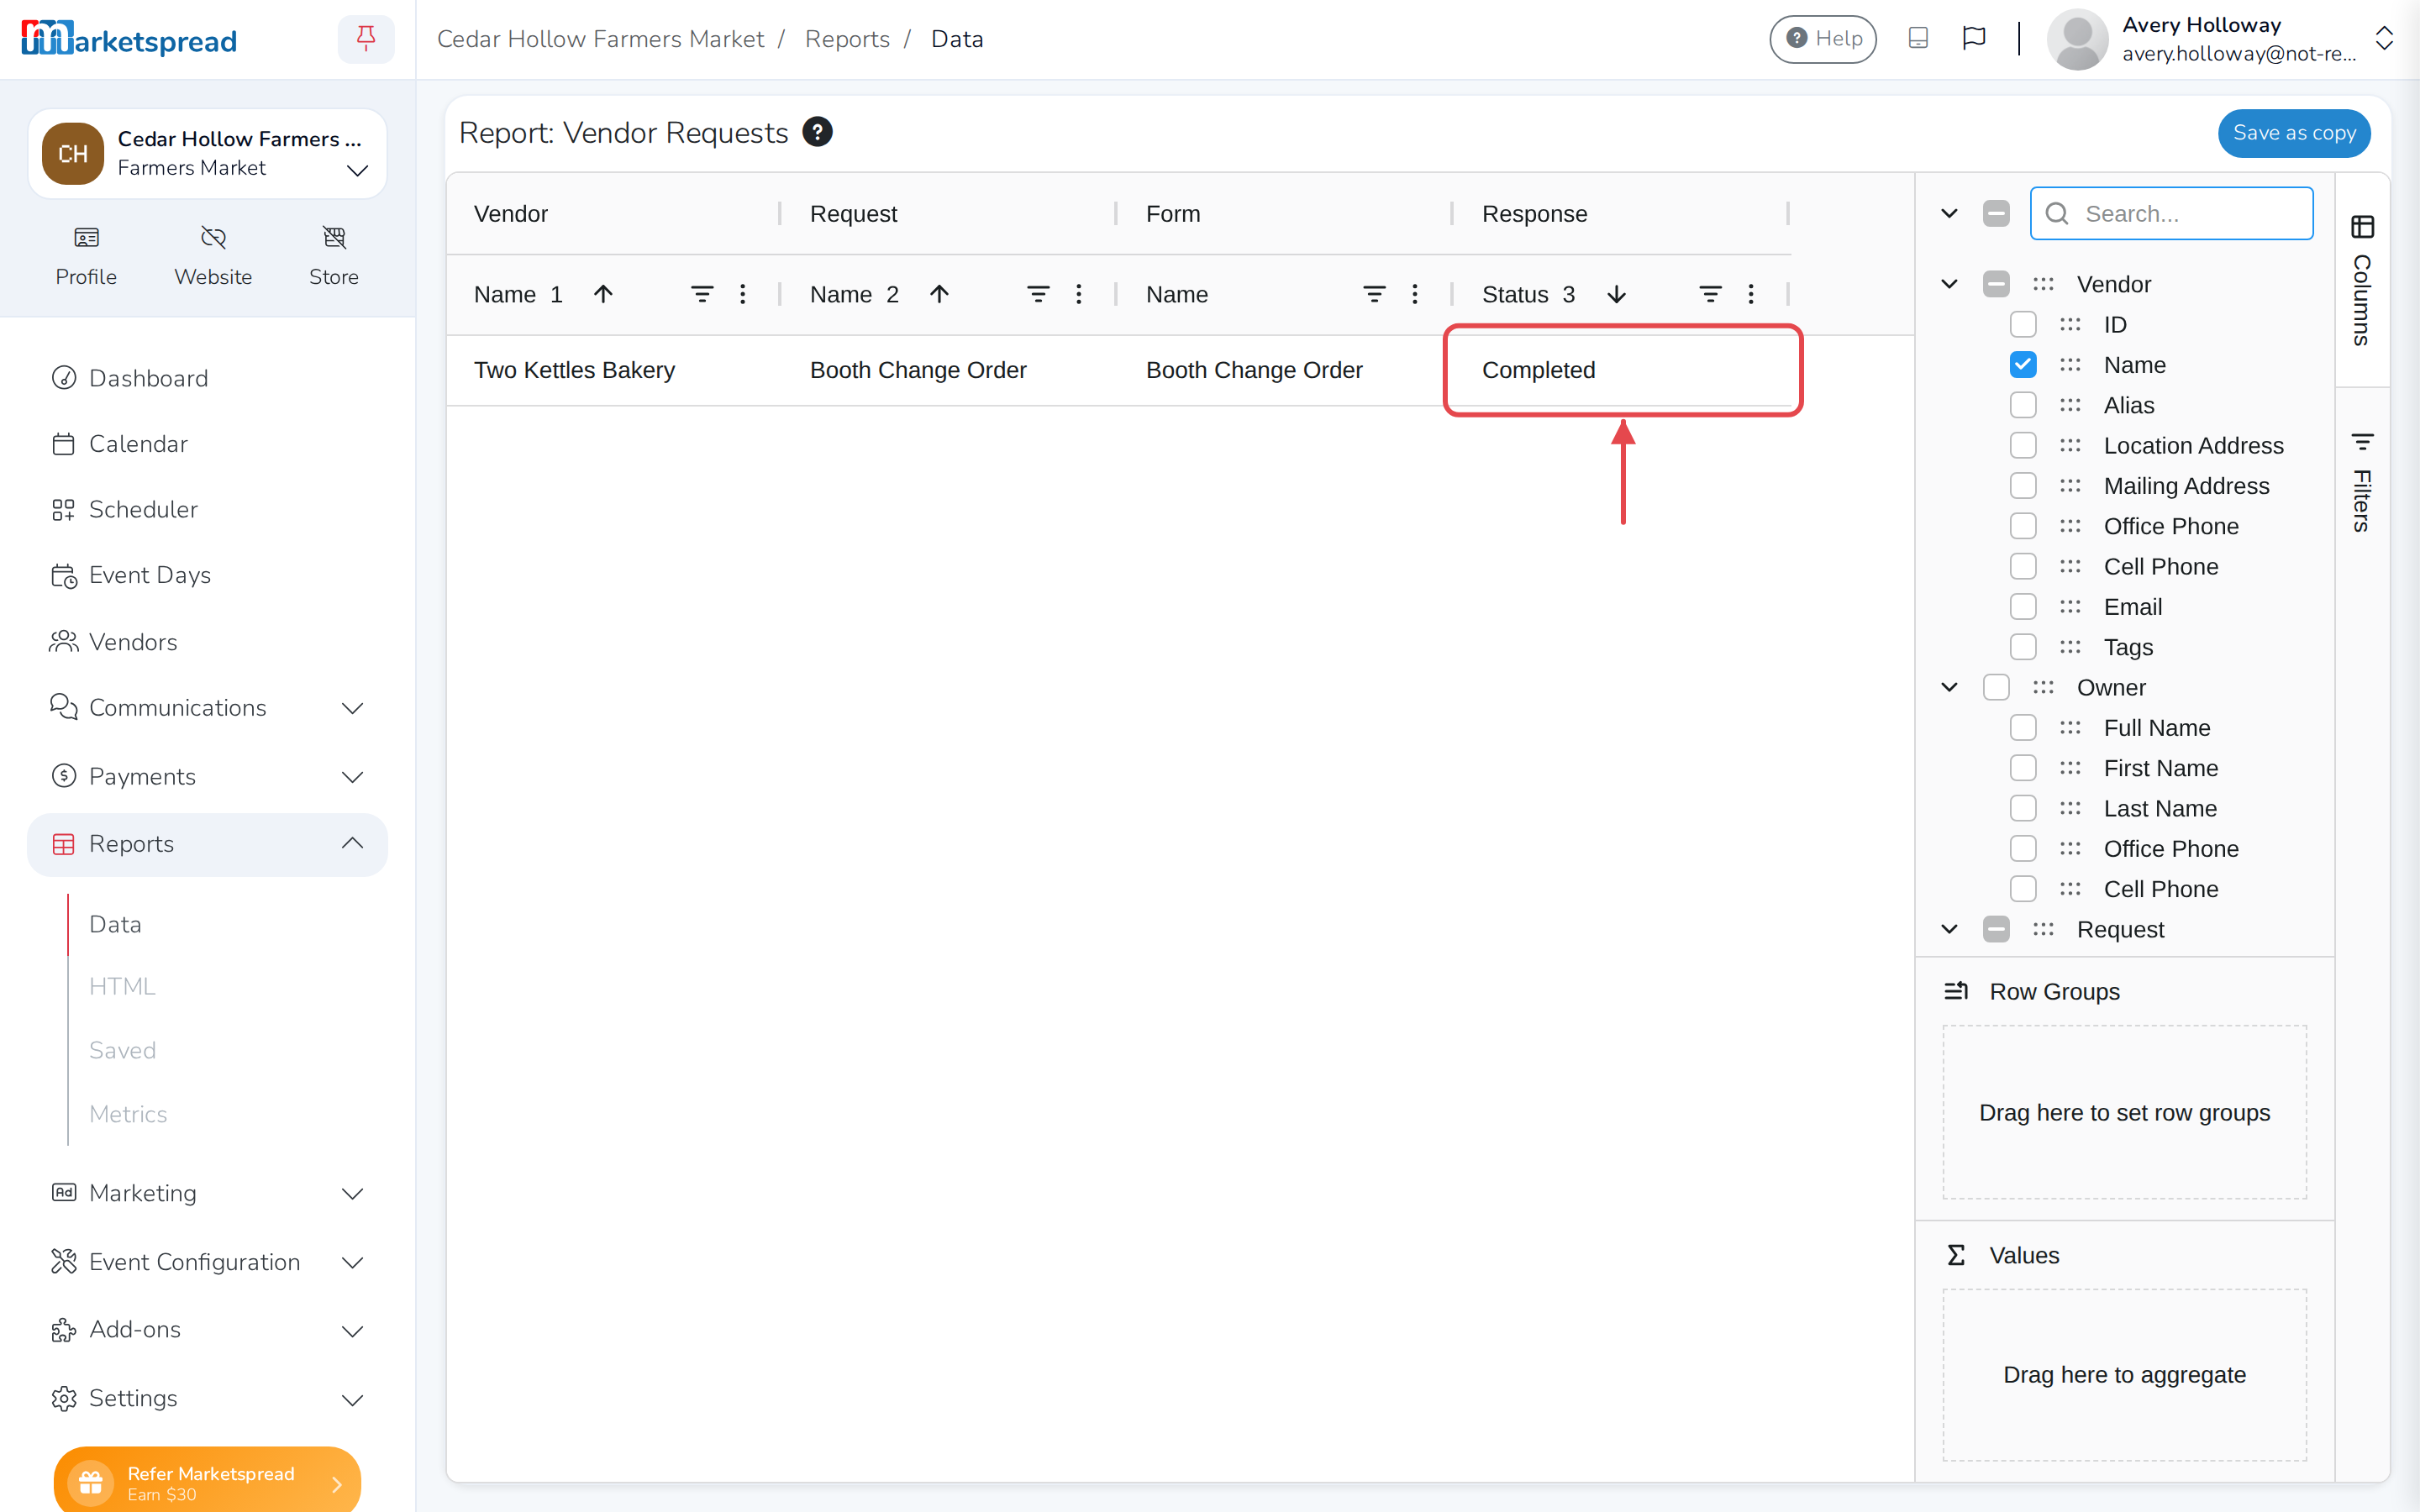This screenshot has width=2420, height=1512.
Task: Click the Help button
Action: tap(1823, 39)
